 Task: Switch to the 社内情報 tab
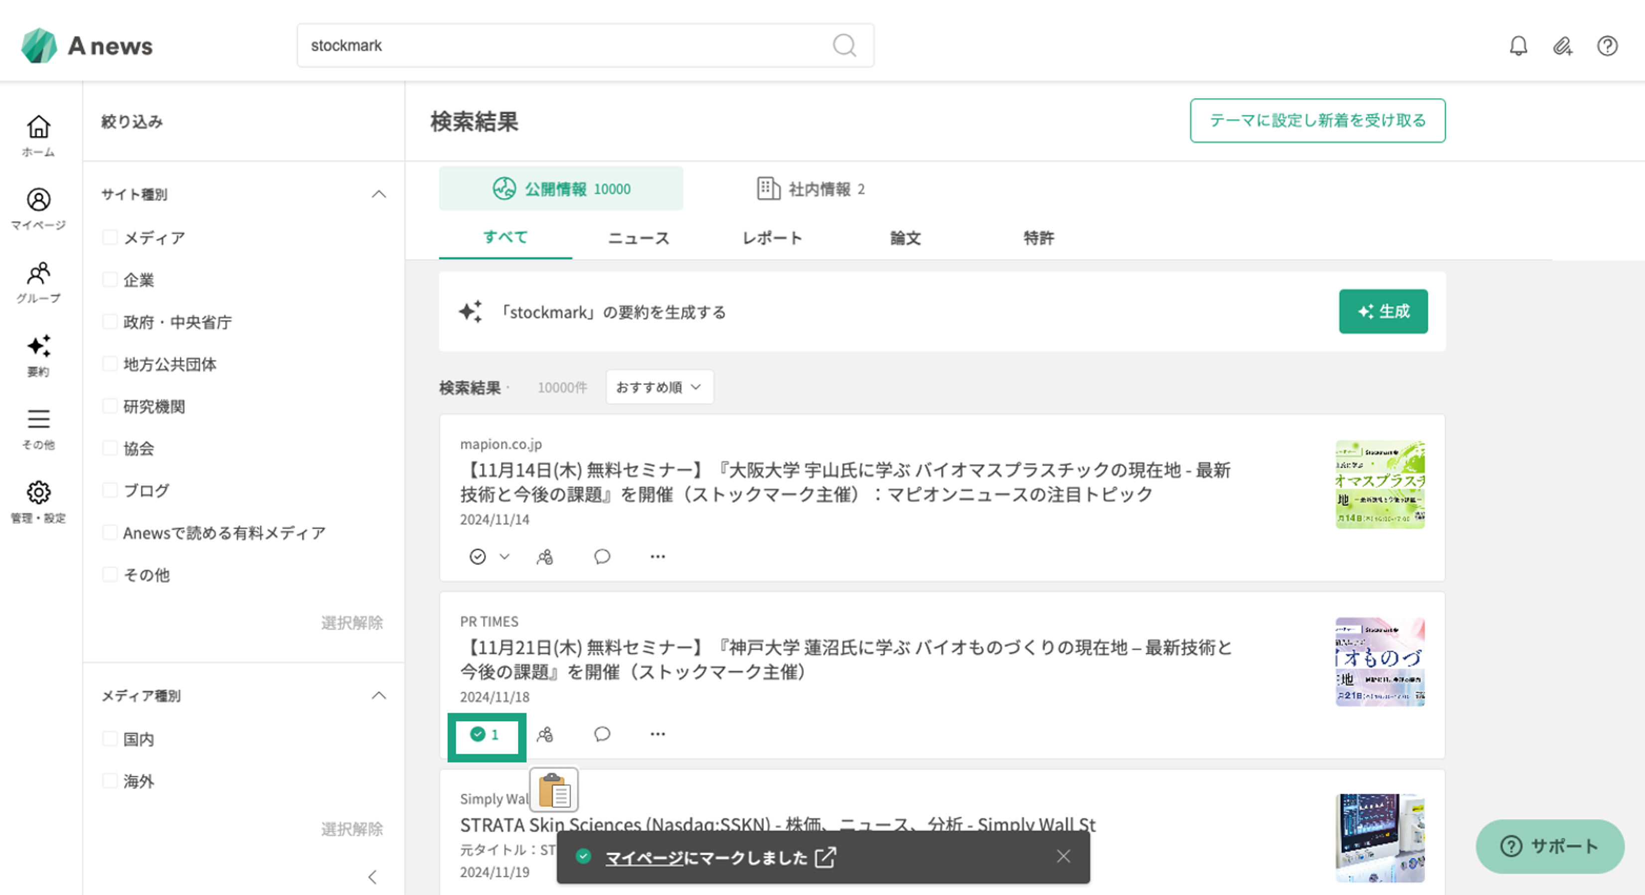[x=811, y=189]
